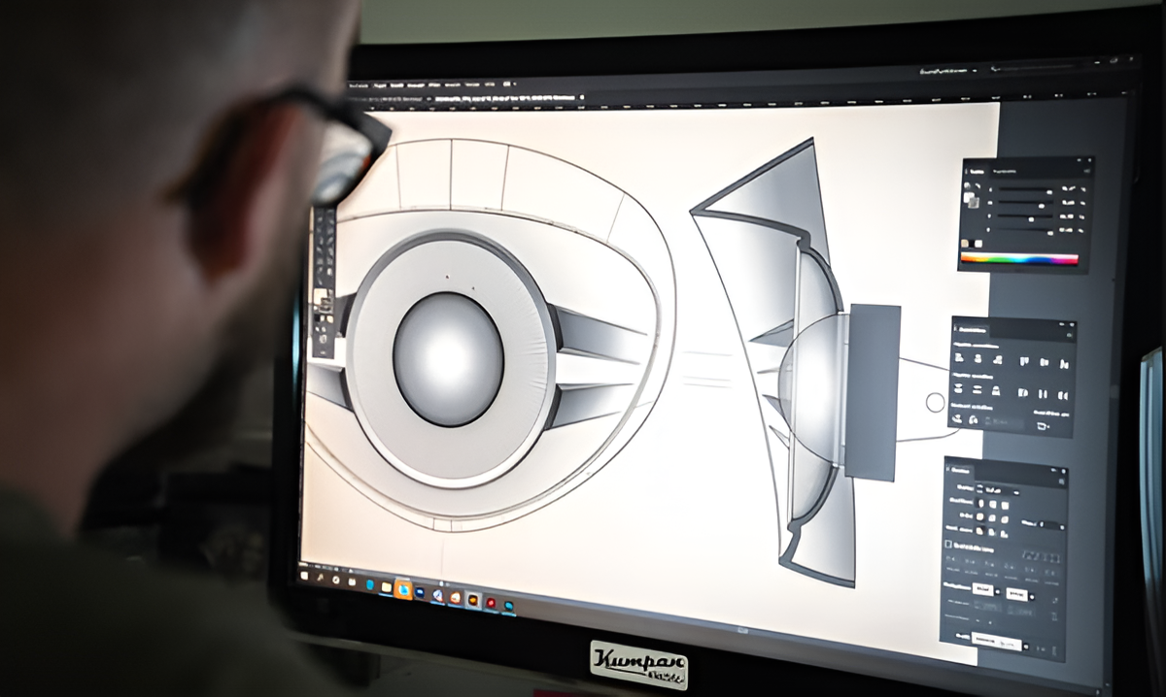This screenshot has width=1166, height=697.
Task: Choose the align stroke to outside icon
Action: tap(1003, 532)
